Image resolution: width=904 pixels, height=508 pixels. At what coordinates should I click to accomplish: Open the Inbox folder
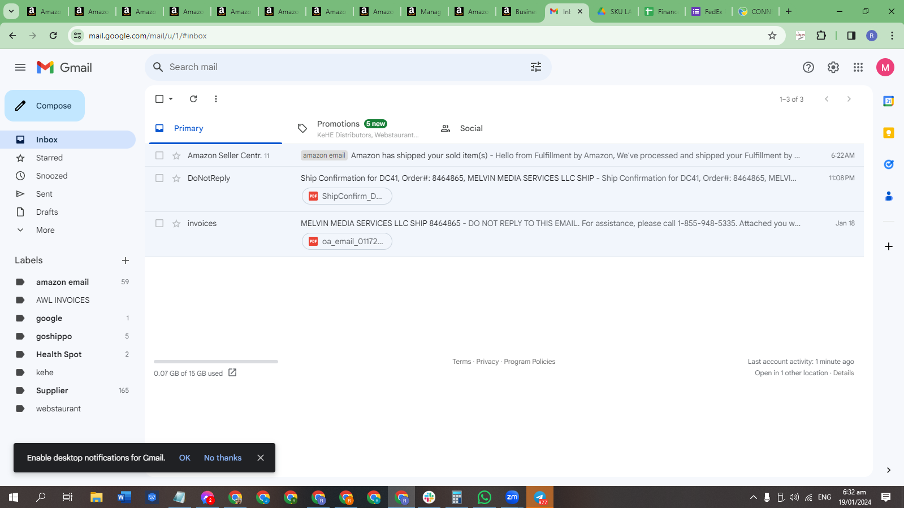click(68, 140)
